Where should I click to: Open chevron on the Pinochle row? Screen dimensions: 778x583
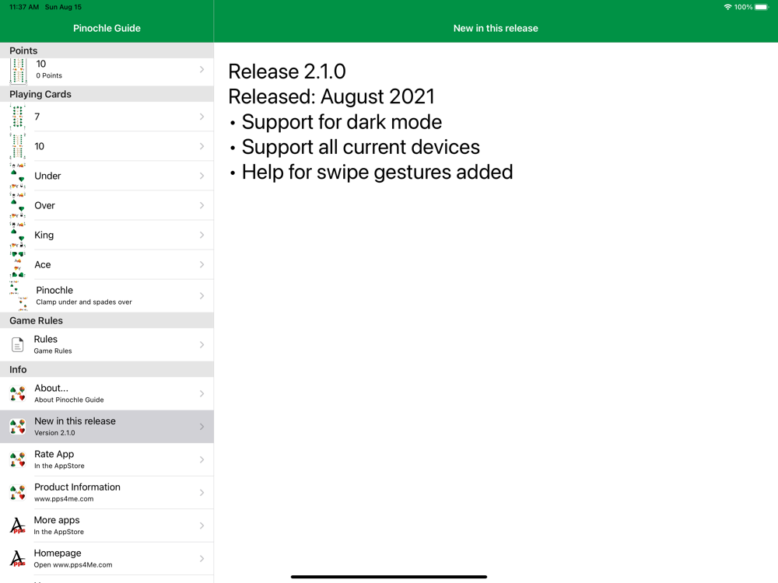(202, 296)
